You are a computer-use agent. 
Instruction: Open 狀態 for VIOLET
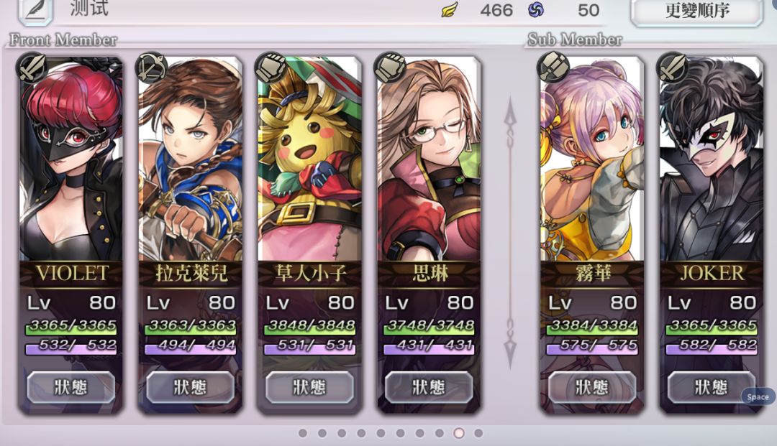pyautogui.click(x=71, y=387)
